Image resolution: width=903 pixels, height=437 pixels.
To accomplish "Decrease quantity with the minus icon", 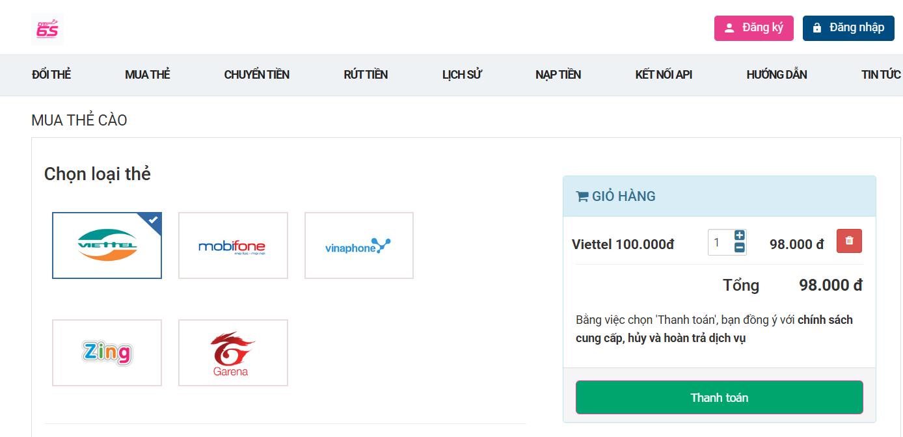I will click(740, 248).
